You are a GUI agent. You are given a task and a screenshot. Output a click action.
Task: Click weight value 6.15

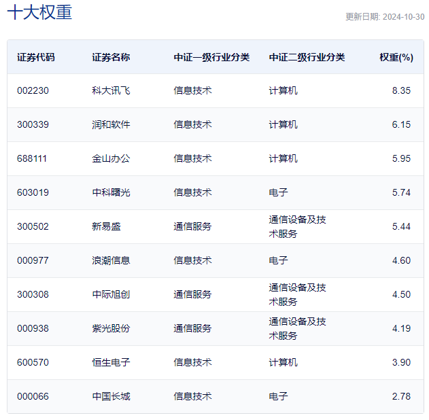[401, 124]
